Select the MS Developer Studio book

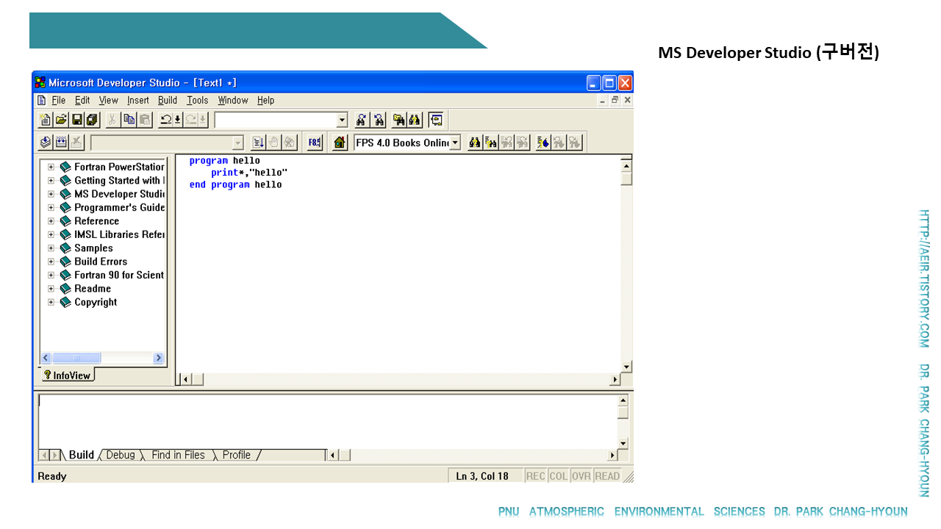click(x=120, y=194)
